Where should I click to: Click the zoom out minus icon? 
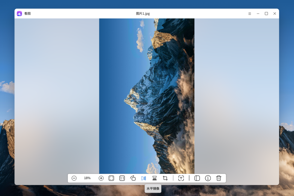(x=74, y=178)
